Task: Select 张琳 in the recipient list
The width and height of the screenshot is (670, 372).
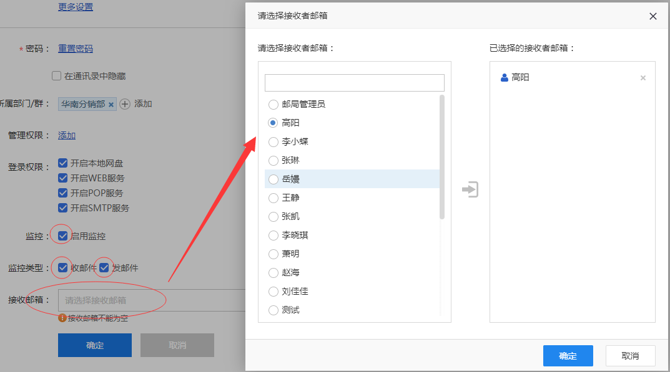Action: tap(273, 161)
